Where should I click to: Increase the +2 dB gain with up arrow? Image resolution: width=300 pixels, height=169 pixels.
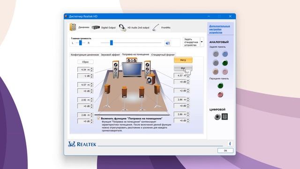[188, 89]
